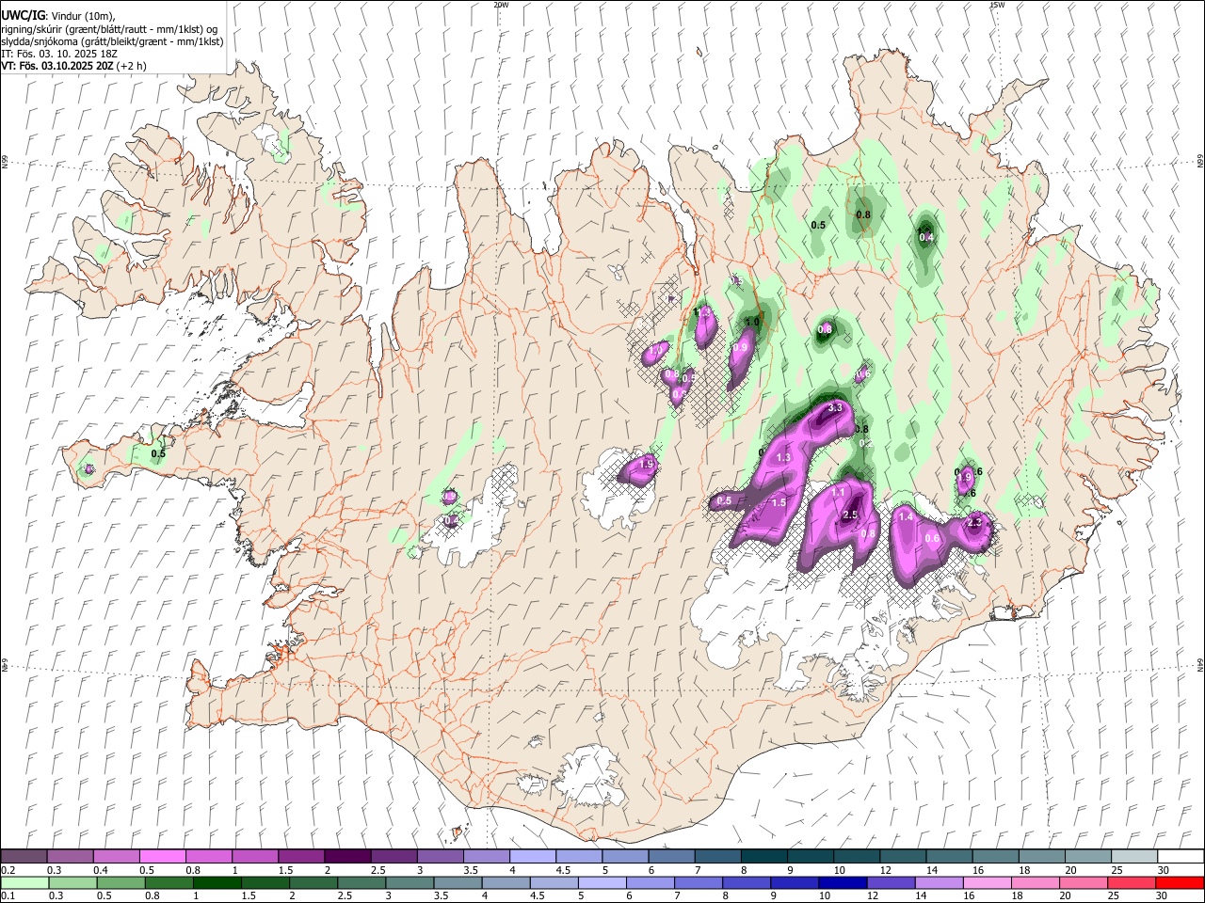Click the 6–7 periwinkle swatch in lower legend
Viewport: 1205px width, 903px height.
(649, 882)
